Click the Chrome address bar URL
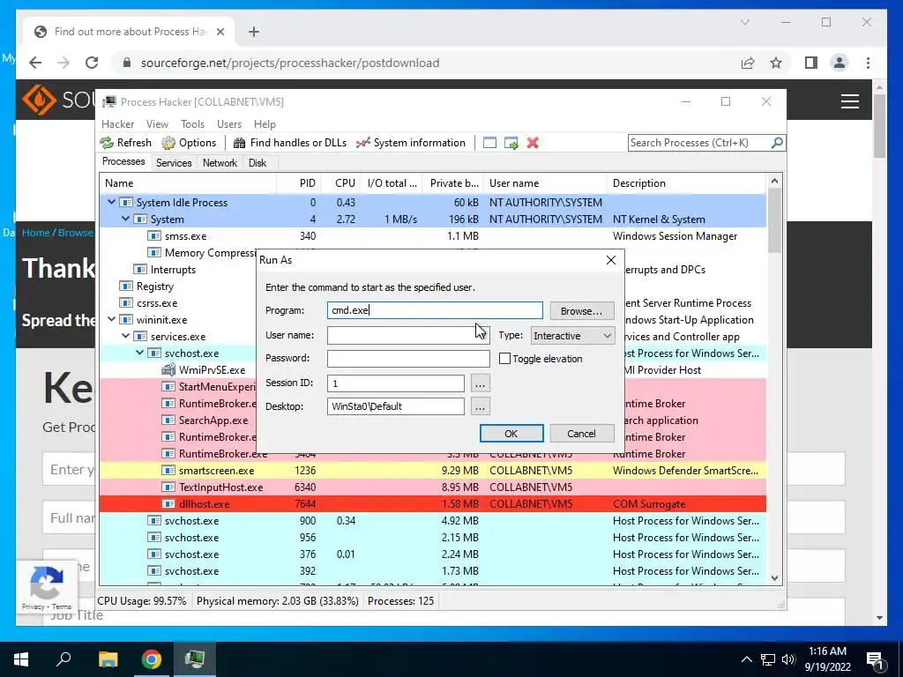Image resolution: width=903 pixels, height=677 pixels. pyautogui.click(x=290, y=63)
